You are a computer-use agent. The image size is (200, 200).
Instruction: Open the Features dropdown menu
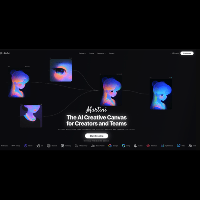point(82,53)
